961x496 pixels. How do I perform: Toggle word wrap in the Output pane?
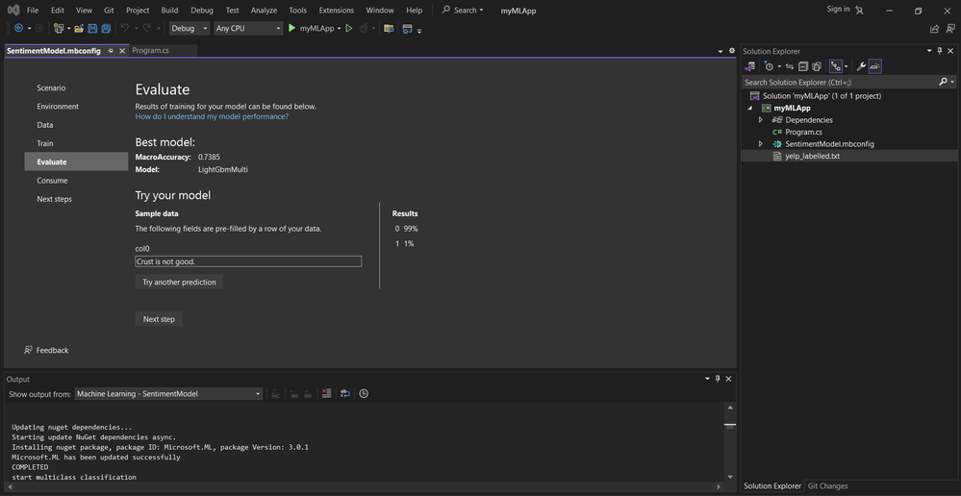pos(345,394)
